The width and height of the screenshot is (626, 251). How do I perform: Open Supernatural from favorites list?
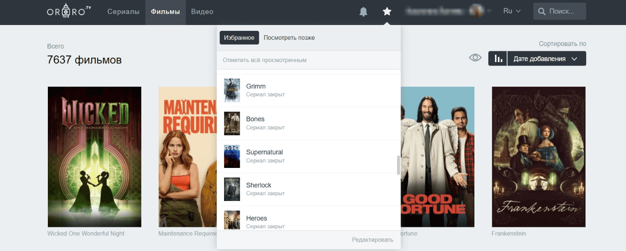[x=309, y=156]
